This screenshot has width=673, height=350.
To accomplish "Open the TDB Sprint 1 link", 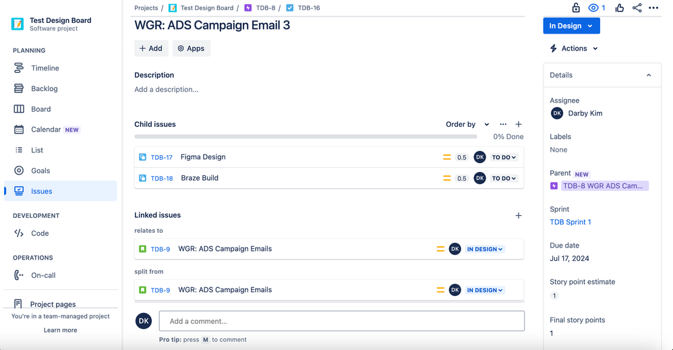I will (x=570, y=222).
